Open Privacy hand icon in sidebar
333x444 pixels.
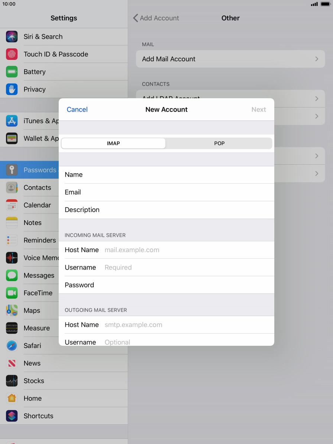(12, 89)
